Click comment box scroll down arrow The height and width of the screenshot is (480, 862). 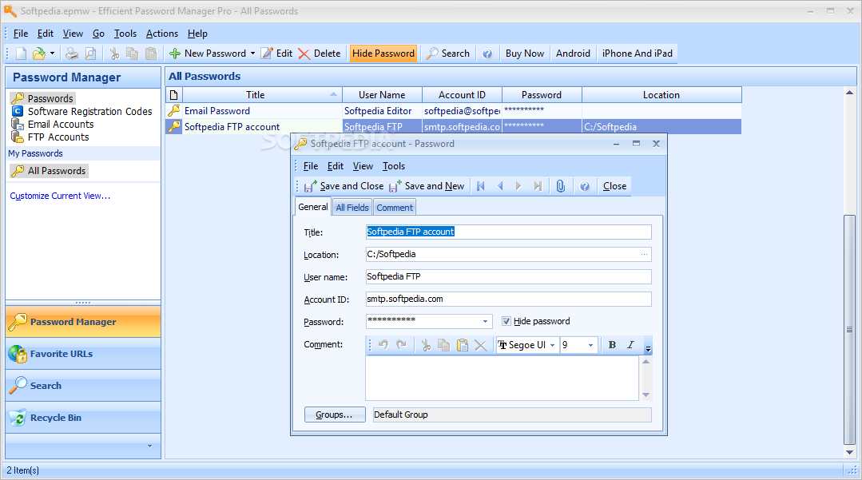click(x=646, y=395)
